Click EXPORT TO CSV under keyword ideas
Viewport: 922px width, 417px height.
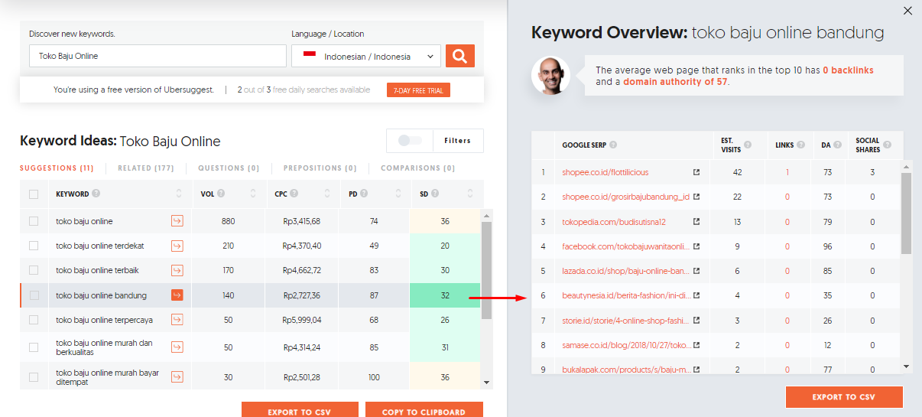[299, 409]
